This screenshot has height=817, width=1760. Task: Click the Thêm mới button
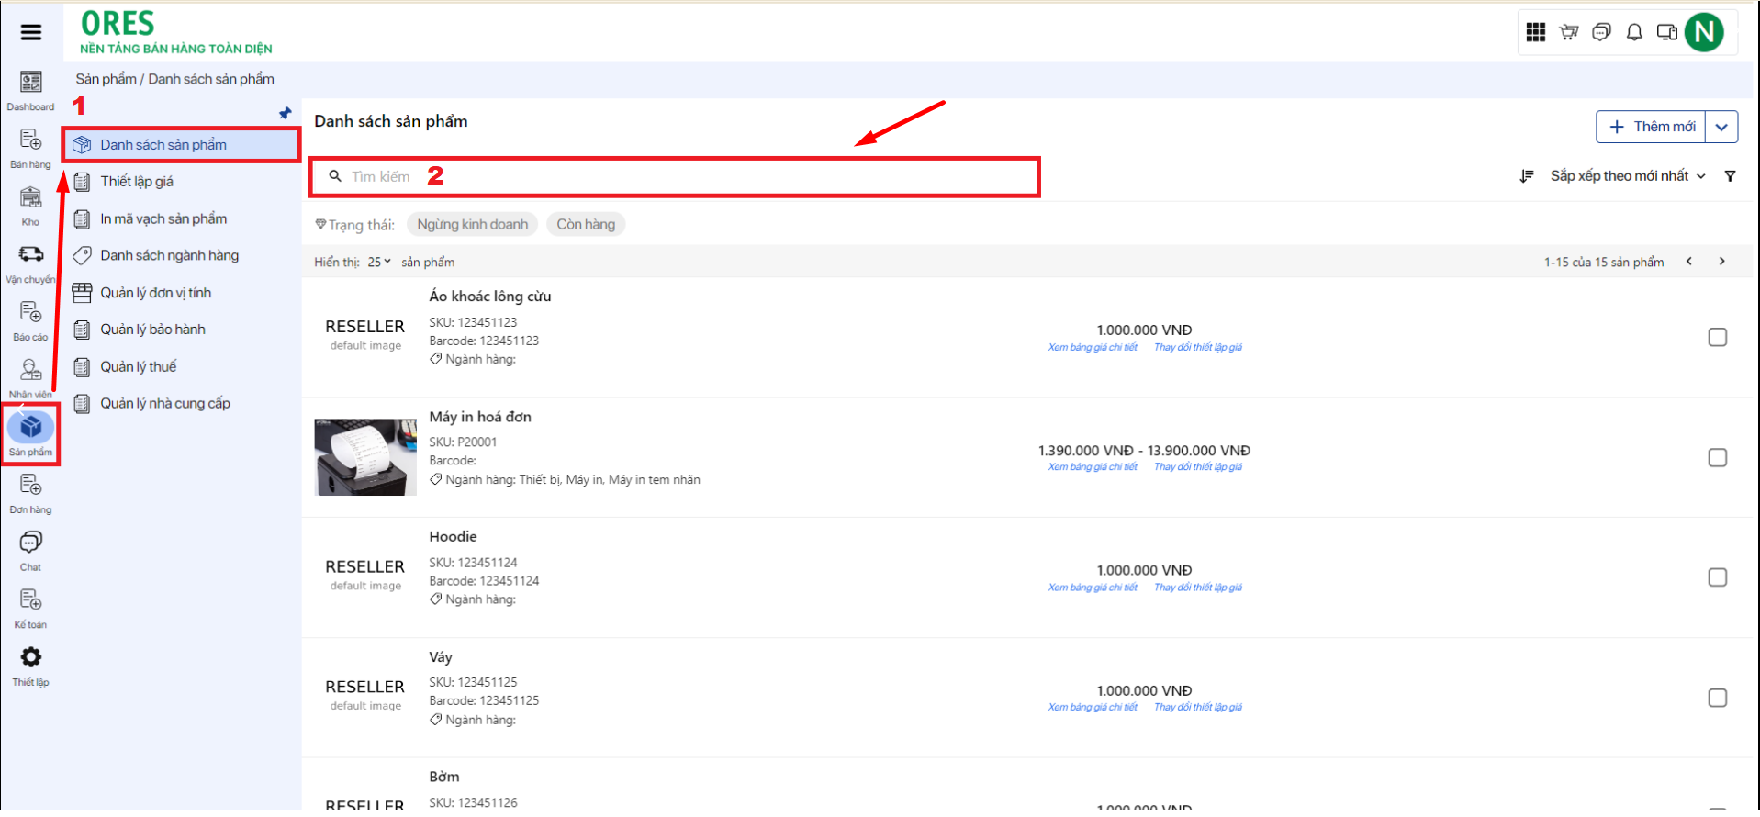pos(1652,127)
